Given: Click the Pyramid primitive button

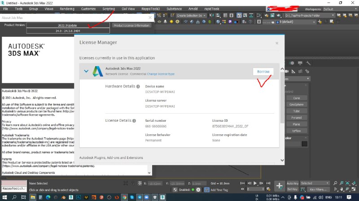Looking at the screenshot, I should pyautogui.click(x=296, y=118).
